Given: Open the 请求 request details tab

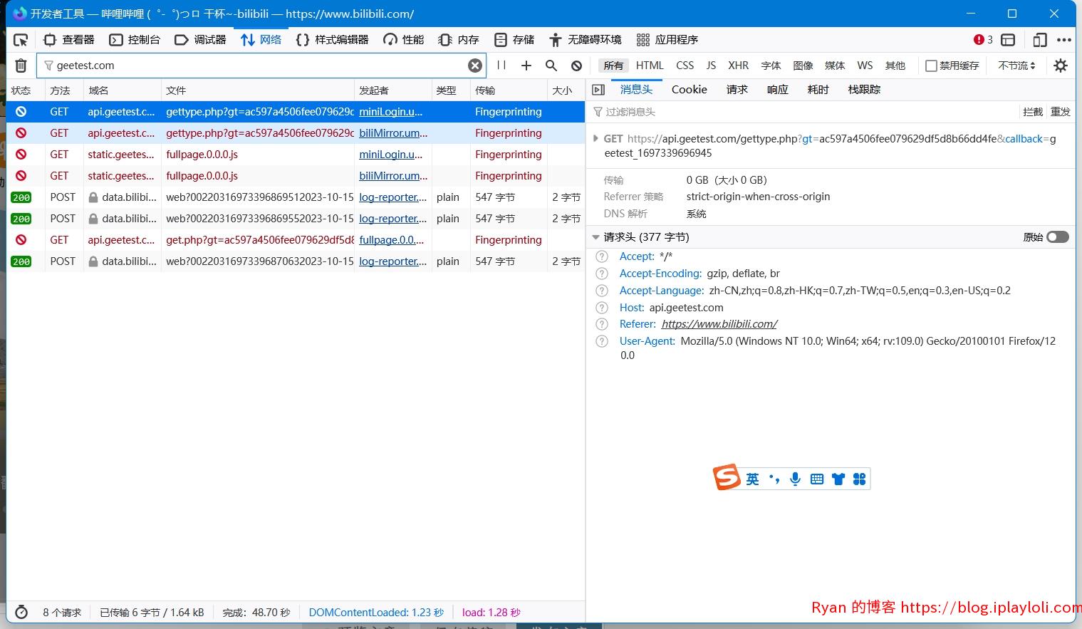Looking at the screenshot, I should click(737, 90).
